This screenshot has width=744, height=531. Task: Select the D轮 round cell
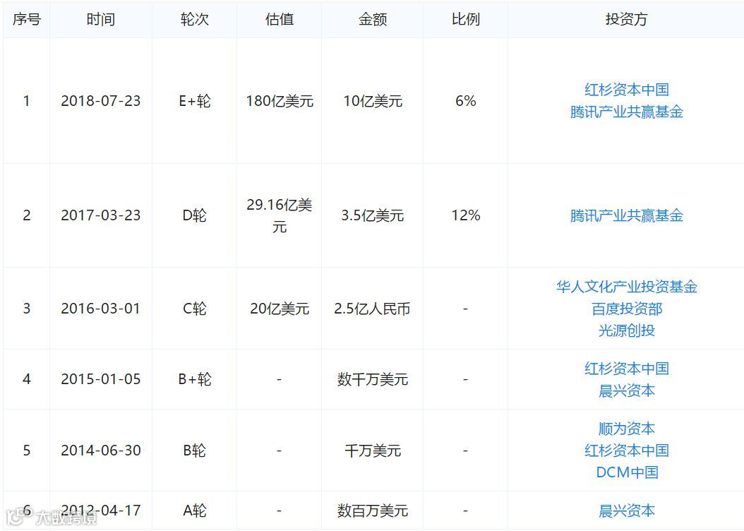point(195,215)
